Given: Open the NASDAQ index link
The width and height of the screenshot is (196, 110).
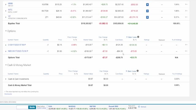Looking at the screenshot, I should 72,106.
